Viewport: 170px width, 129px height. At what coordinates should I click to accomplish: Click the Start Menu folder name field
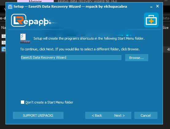point(71,57)
